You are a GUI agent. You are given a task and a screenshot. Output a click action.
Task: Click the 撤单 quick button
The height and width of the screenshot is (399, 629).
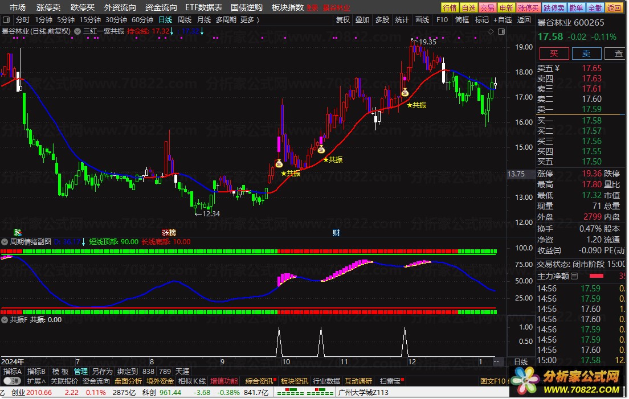click(576, 7)
